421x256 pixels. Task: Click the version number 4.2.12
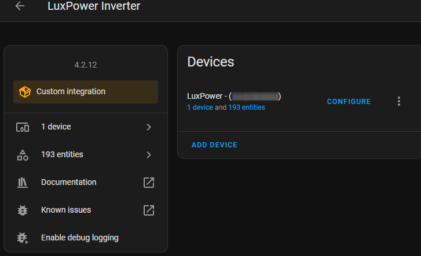(86, 65)
